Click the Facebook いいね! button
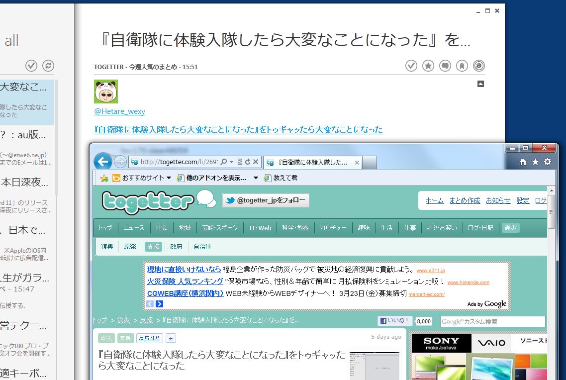 click(x=395, y=321)
